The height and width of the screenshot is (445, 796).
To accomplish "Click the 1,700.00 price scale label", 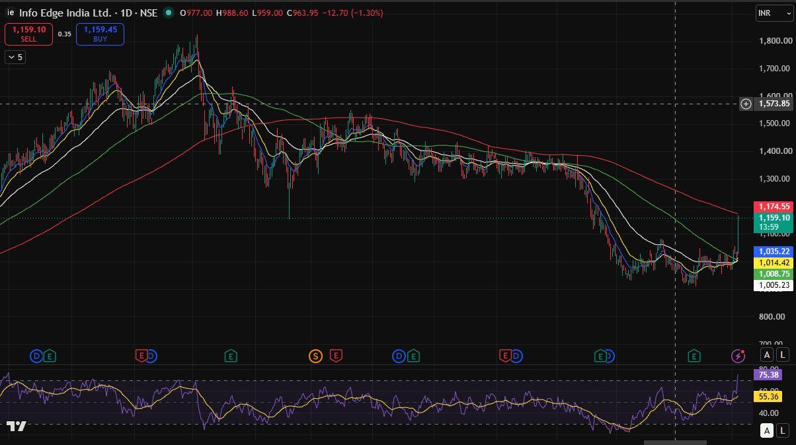I will pos(776,68).
